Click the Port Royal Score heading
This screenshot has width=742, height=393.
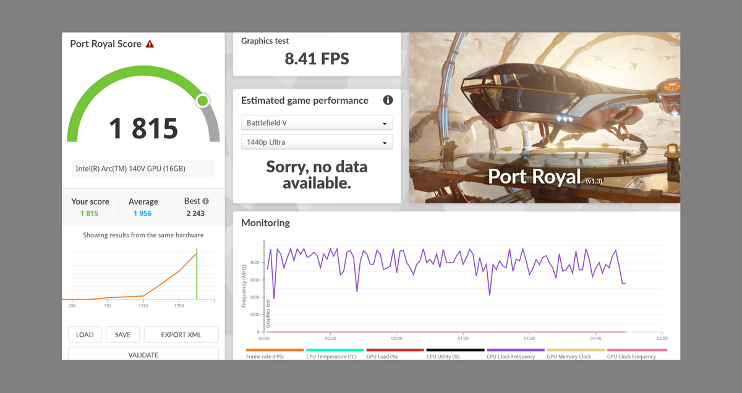coord(106,44)
